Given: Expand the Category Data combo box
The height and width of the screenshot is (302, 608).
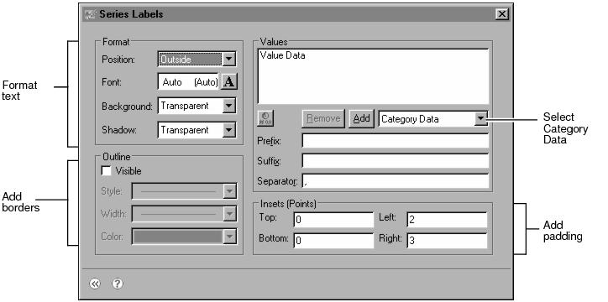Looking at the screenshot, I should tap(433, 119).
